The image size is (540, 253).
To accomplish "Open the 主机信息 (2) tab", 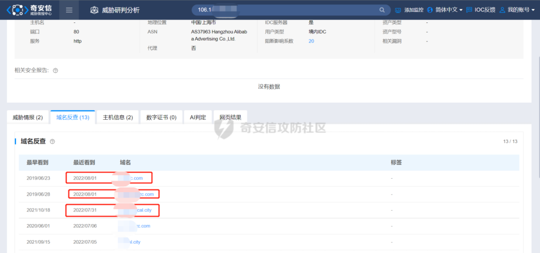I will click(x=118, y=118).
